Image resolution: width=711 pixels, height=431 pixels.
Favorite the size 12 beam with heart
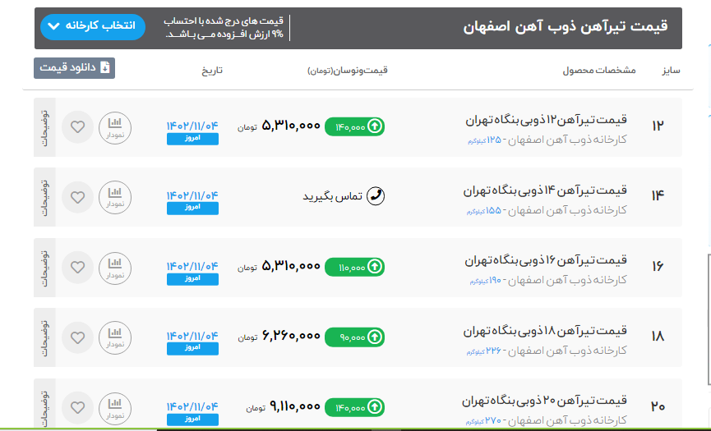tap(77, 127)
